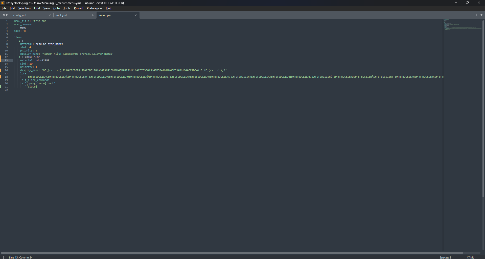
Task: Click the new tab plus icon
Action: (476, 15)
